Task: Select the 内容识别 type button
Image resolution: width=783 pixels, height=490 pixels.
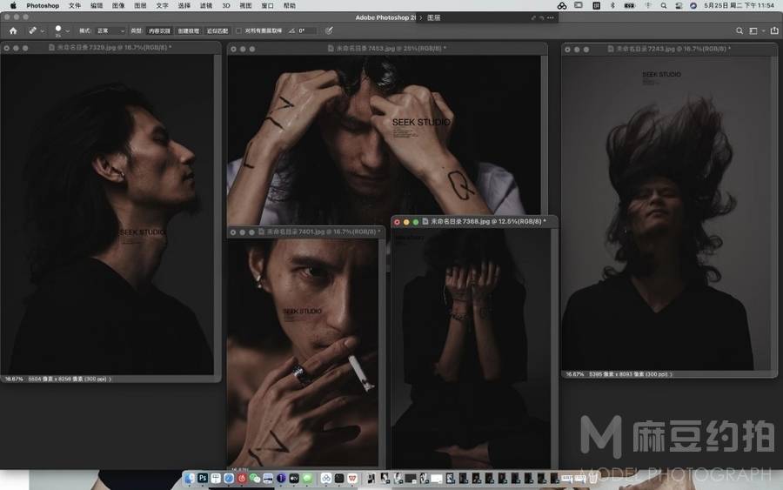Action: point(159,31)
